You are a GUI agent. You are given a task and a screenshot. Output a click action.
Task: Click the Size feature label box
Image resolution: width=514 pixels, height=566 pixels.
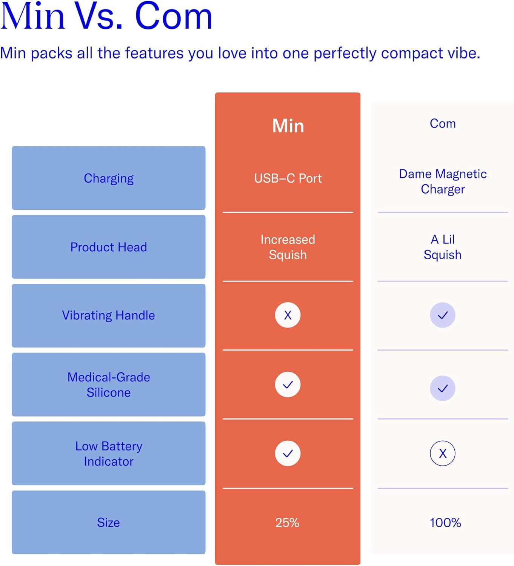(109, 522)
